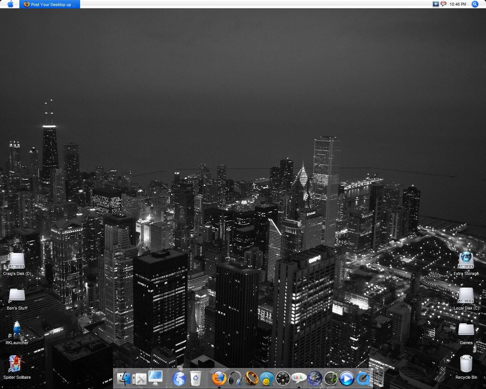This screenshot has height=389, width=486.
Task: Open the blue globe network dock icon
Action: click(x=179, y=378)
